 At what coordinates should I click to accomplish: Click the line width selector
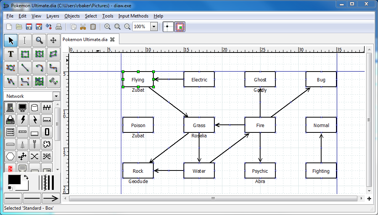click(x=46, y=183)
